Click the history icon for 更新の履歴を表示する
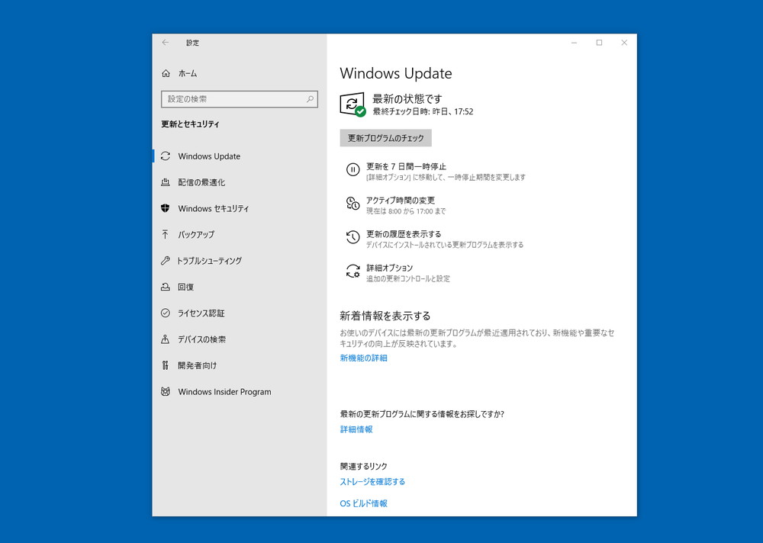Image resolution: width=763 pixels, height=543 pixels. [x=353, y=237]
